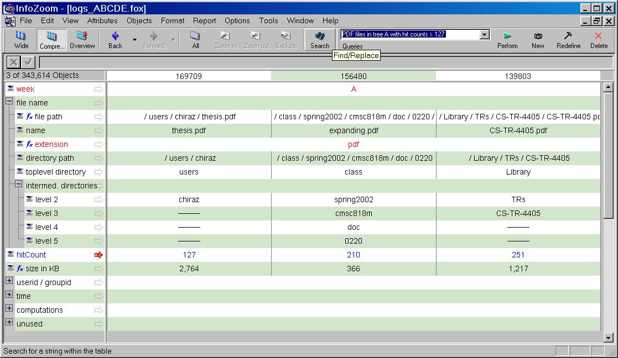
Task: Click the vertical scrollbar down arrow
Action: 608,338
